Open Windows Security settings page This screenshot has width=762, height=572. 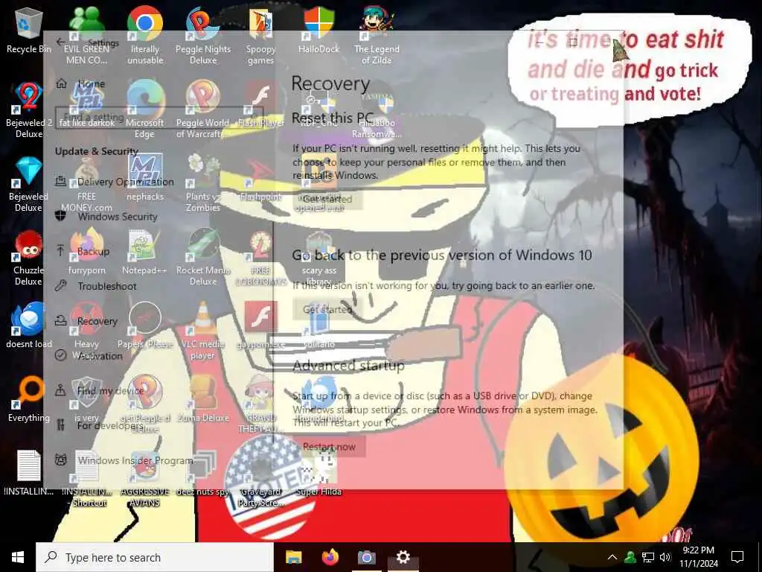tap(107, 217)
